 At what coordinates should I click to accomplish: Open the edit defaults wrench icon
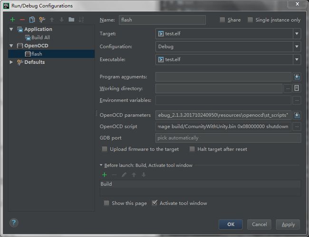[x=42, y=19]
